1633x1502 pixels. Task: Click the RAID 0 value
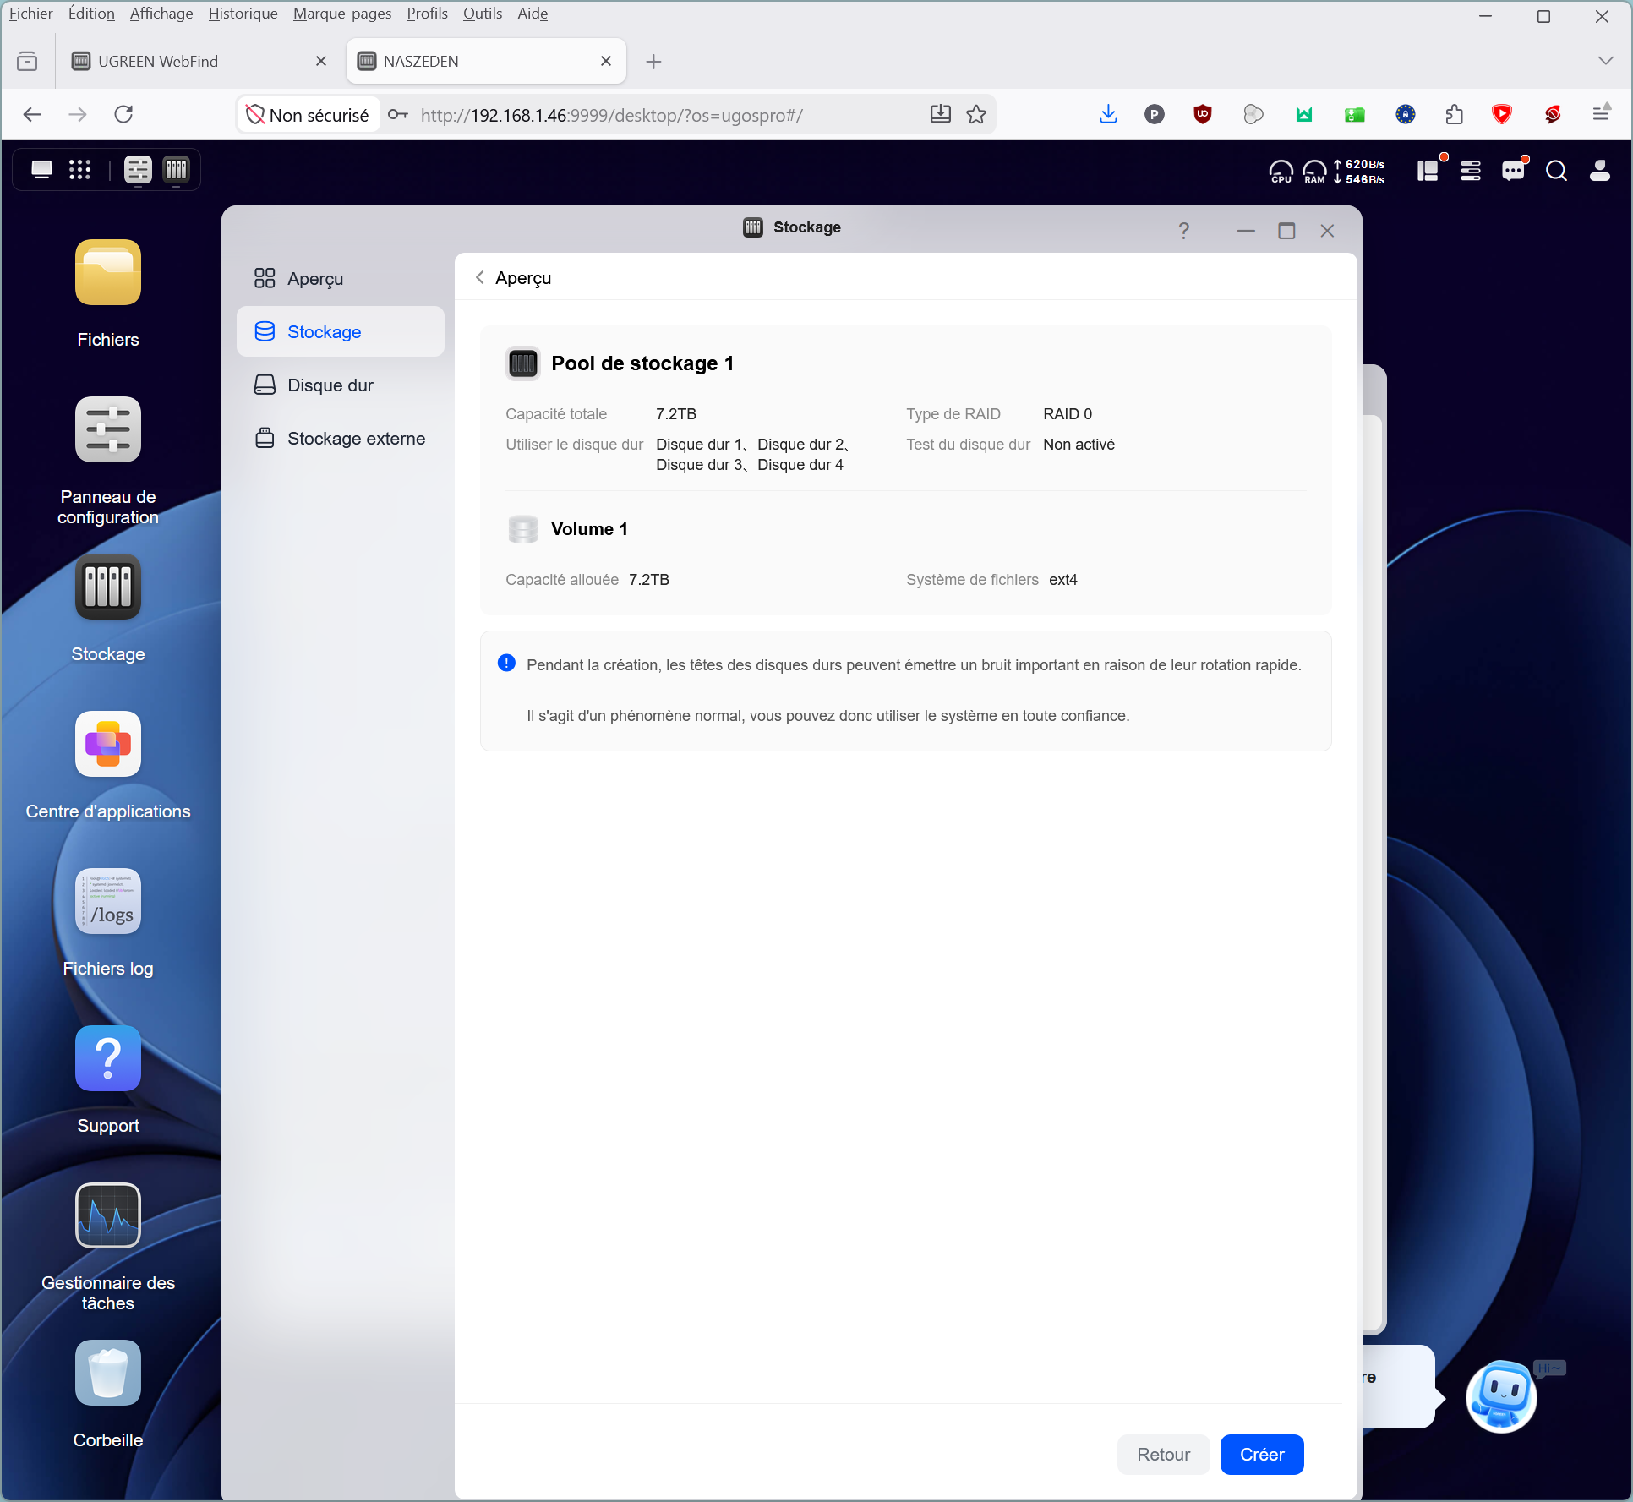coord(1068,414)
